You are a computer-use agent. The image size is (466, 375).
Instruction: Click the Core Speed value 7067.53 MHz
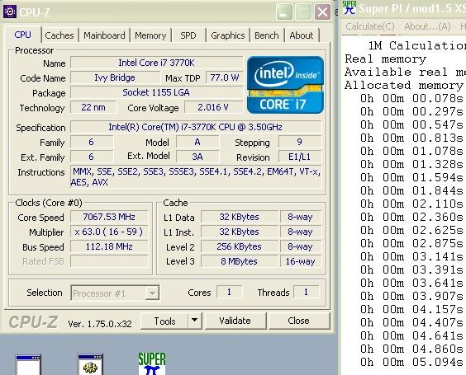(x=109, y=217)
